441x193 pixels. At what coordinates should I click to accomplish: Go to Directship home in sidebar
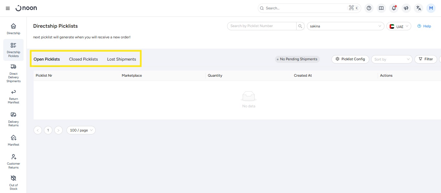(x=13, y=28)
